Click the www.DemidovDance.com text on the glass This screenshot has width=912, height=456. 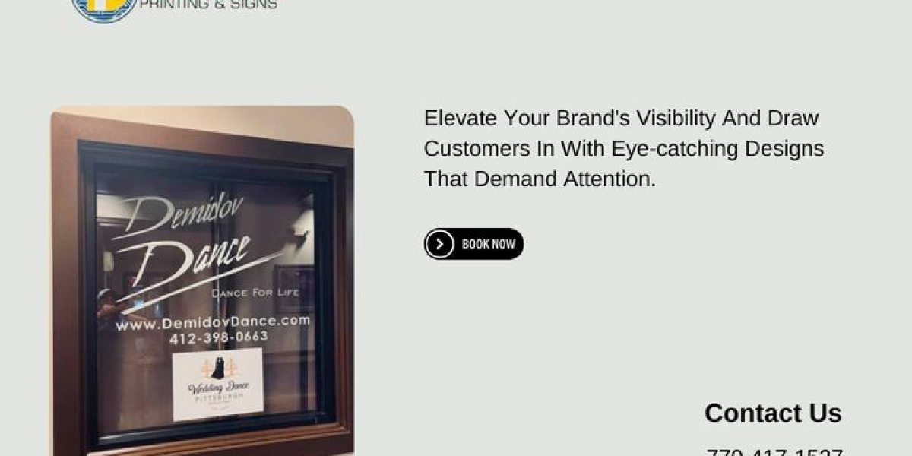[213, 322]
